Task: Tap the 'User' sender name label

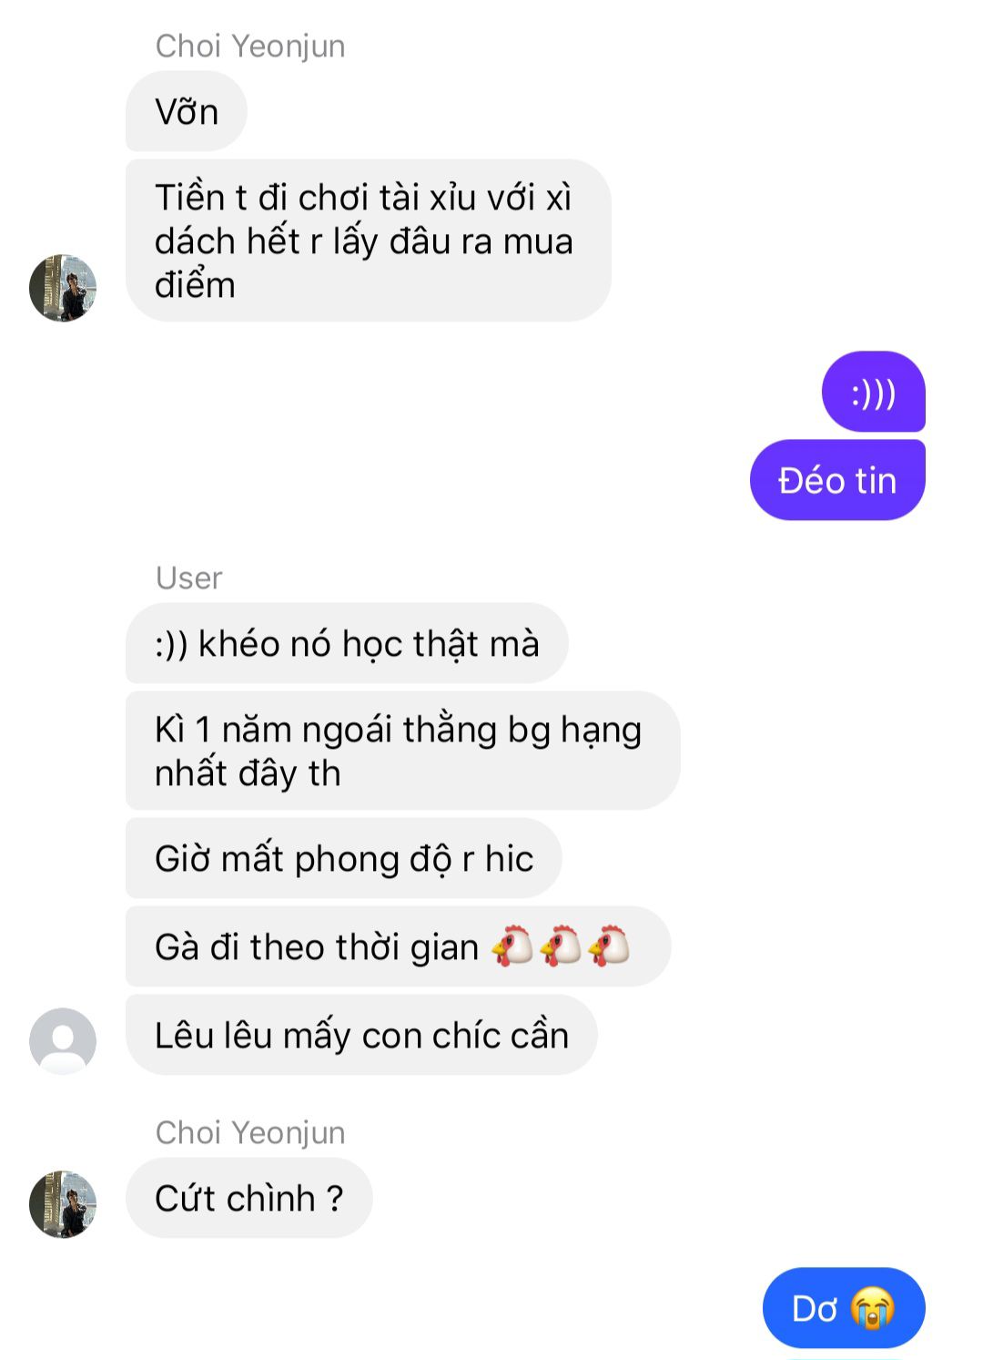Action: point(188,578)
